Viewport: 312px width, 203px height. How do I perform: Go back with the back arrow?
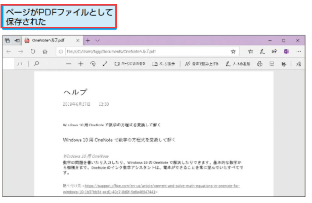9,52
